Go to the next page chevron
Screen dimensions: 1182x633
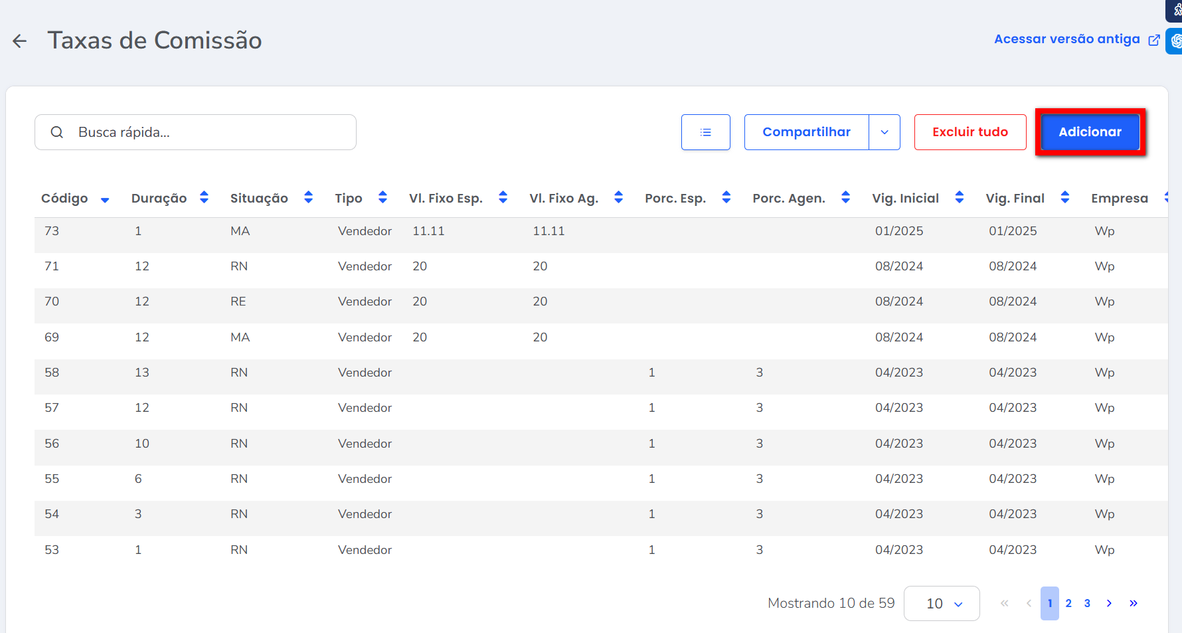[1109, 603]
